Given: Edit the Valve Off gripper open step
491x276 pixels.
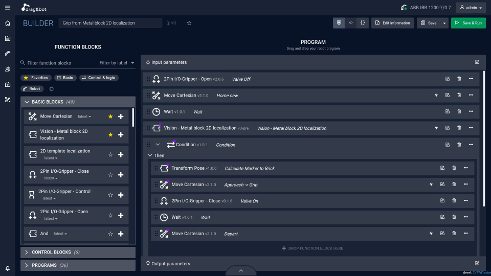Looking at the screenshot, I should 448,79.
